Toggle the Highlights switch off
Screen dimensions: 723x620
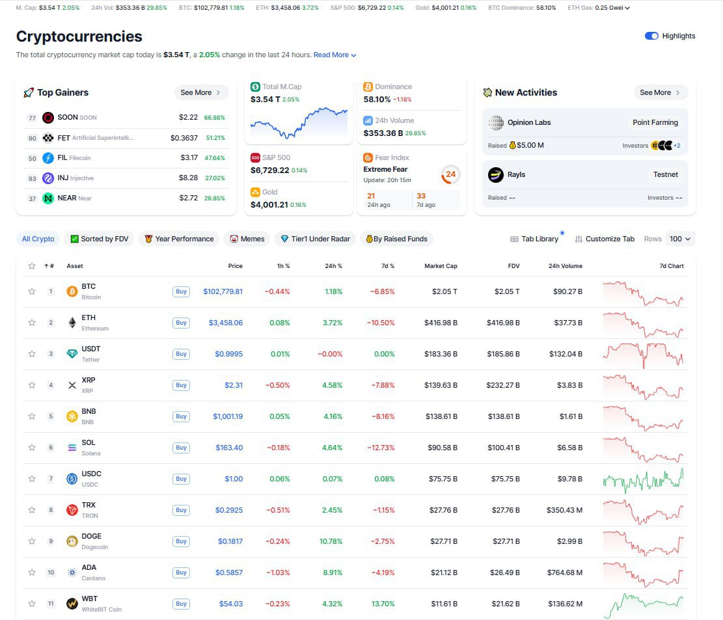coord(651,36)
